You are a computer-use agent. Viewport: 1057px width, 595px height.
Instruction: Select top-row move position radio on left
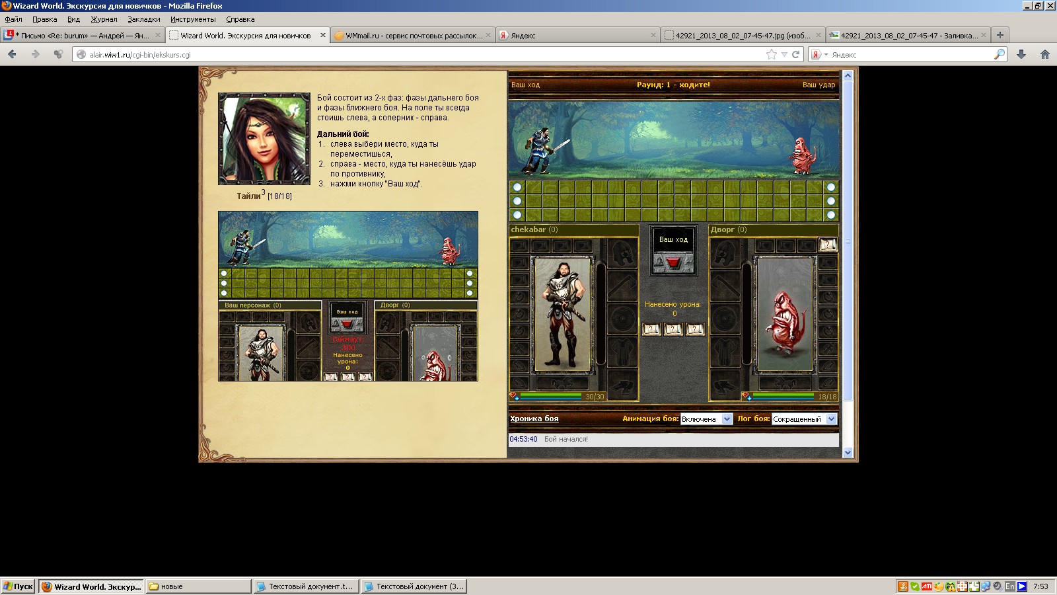point(517,187)
